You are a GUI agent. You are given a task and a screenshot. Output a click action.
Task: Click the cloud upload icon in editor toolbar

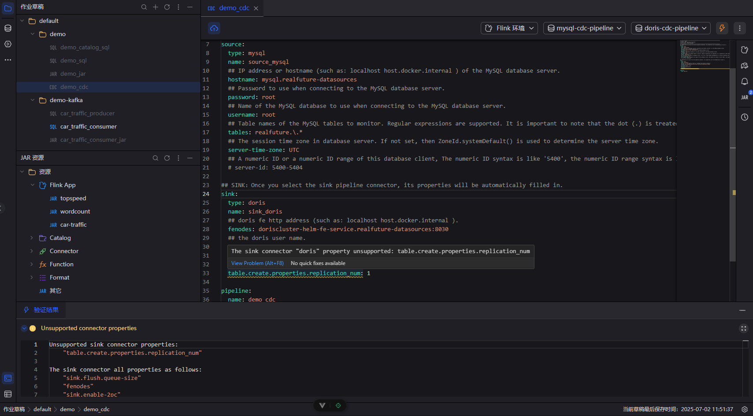[214, 28]
